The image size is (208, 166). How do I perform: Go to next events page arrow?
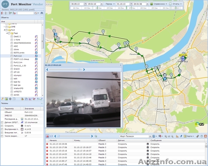(92, 136)
